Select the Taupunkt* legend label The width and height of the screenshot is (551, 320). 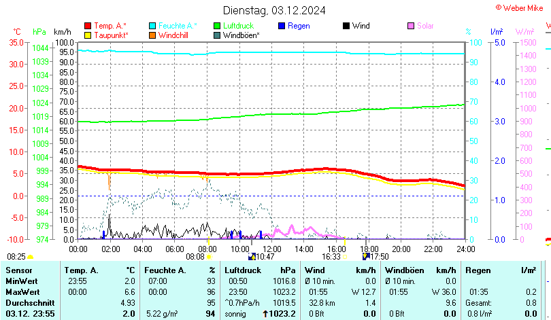pyautogui.click(x=111, y=35)
